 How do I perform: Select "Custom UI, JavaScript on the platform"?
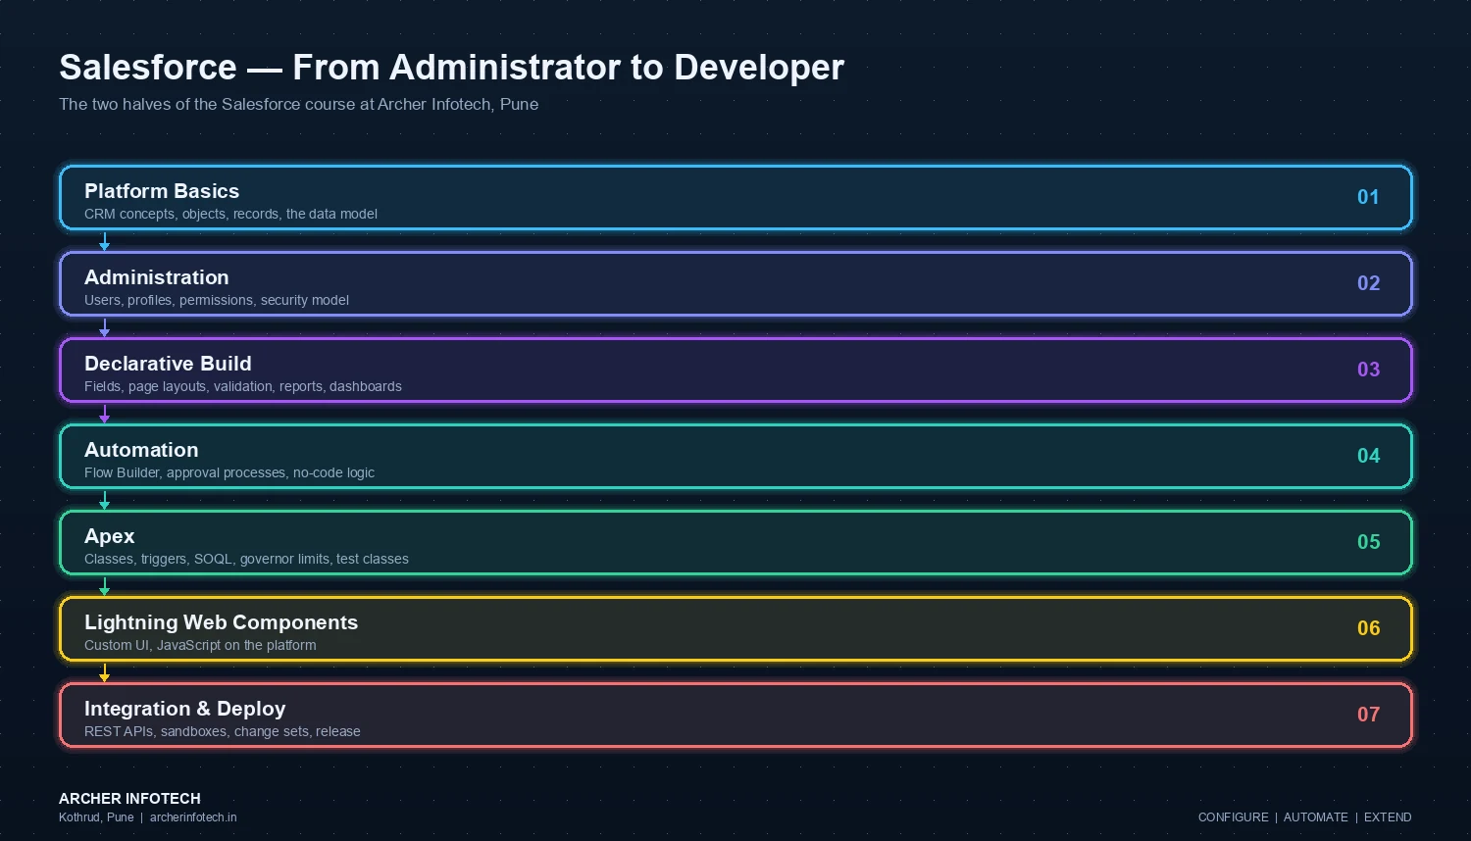(x=200, y=645)
